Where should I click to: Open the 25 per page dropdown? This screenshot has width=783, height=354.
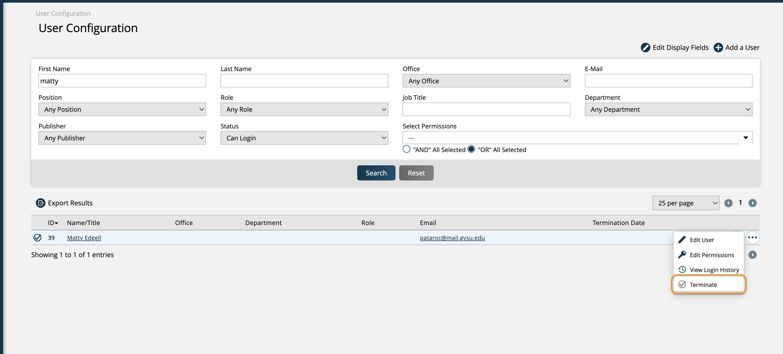pos(685,203)
